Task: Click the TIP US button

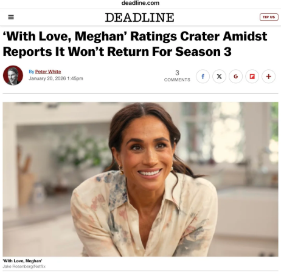Action: (269, 17)
